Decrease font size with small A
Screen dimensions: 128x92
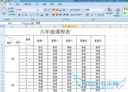coord(49,10)
